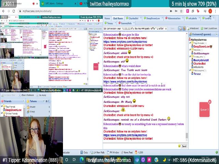The width and height of the screenshot is (219, 164).
Task: Click the list icon in Tokens header
Action: (49, 101)
